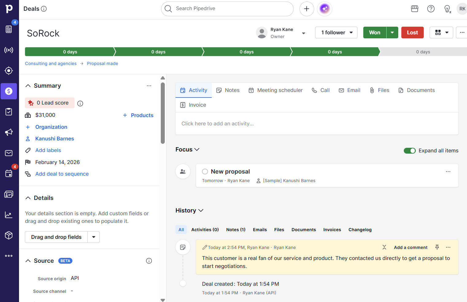The height and width of the screenshot is (302, 467).
Task: Open the Insights chart icon in sidebar
Action: tap(9, 215)
